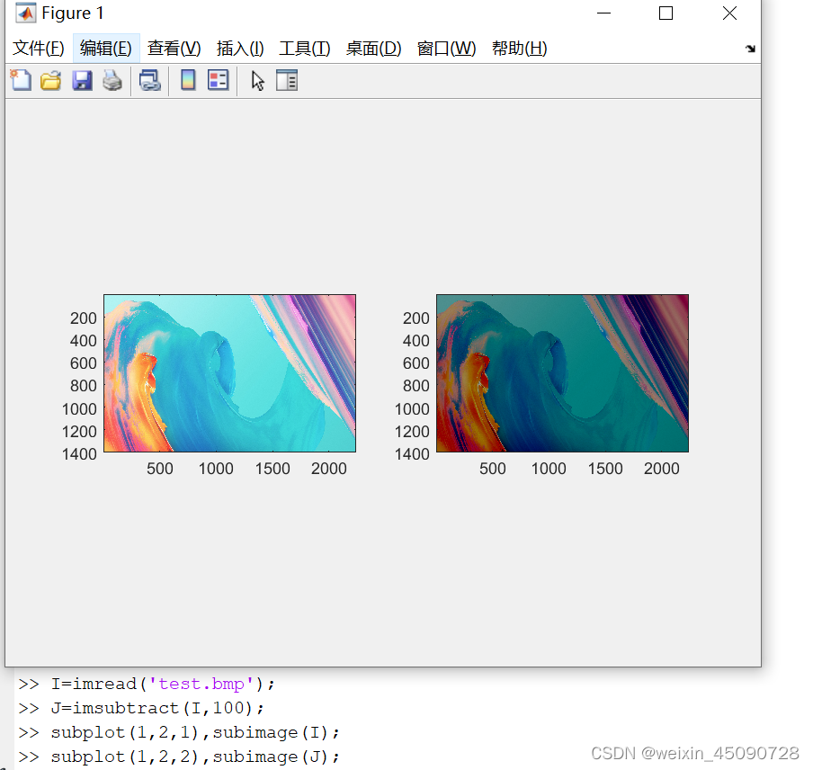Open the 文件(F) menu
Viewport: 813px width, 770px height.
(39, 49)
